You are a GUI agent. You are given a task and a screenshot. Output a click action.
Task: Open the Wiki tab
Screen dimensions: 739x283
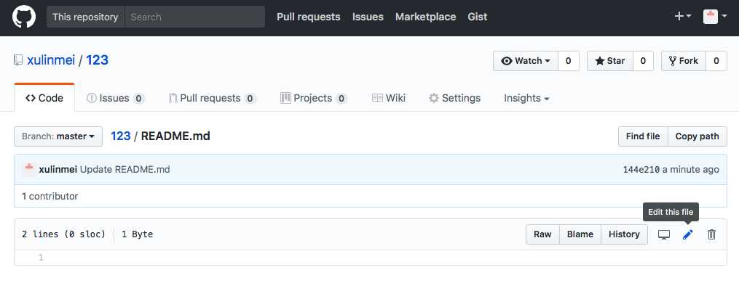coord(388,98)
